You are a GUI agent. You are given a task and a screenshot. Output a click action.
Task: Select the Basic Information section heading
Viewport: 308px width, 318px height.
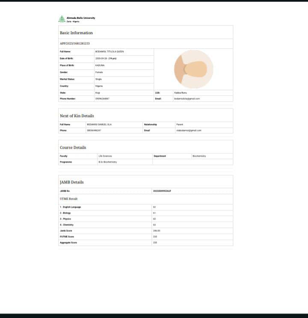76,33
